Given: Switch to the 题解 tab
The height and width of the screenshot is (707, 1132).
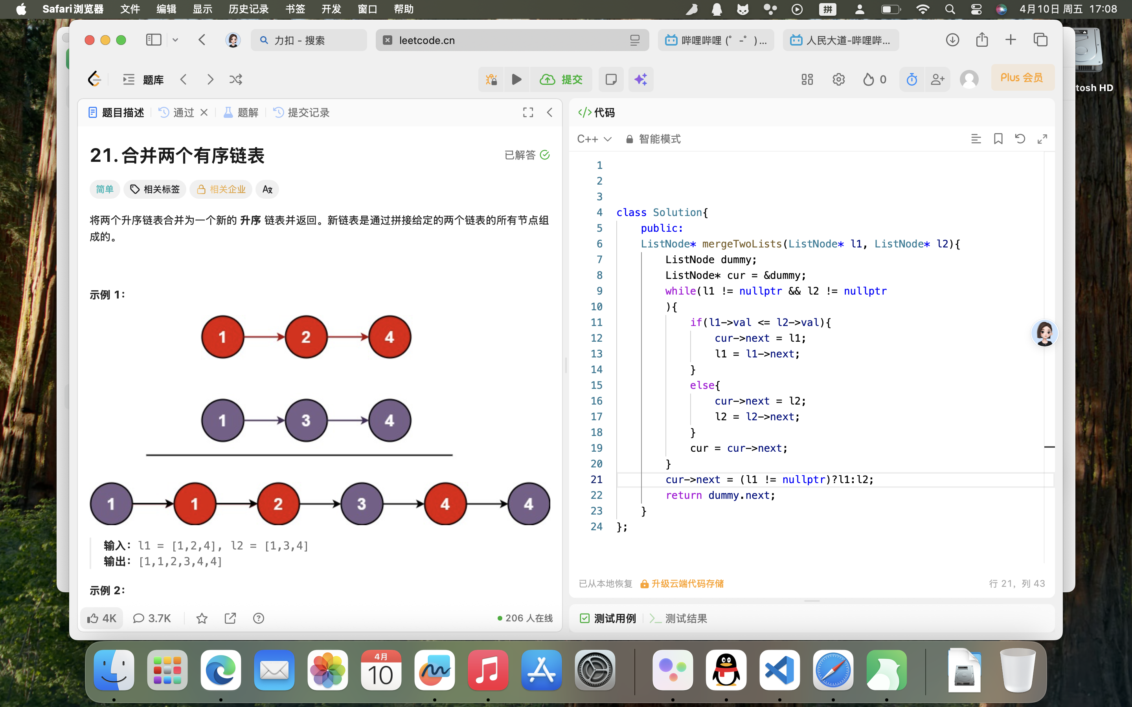Looking at the screenshot, I should pos(241,112).
